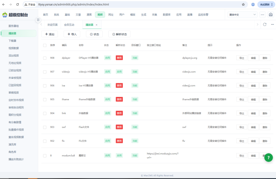Viewport: 276px width, 179px height.
Task: Check the iva row checkbox
Action: [45, 86]
